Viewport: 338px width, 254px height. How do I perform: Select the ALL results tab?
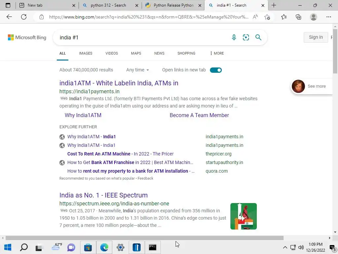coord(62,53)
